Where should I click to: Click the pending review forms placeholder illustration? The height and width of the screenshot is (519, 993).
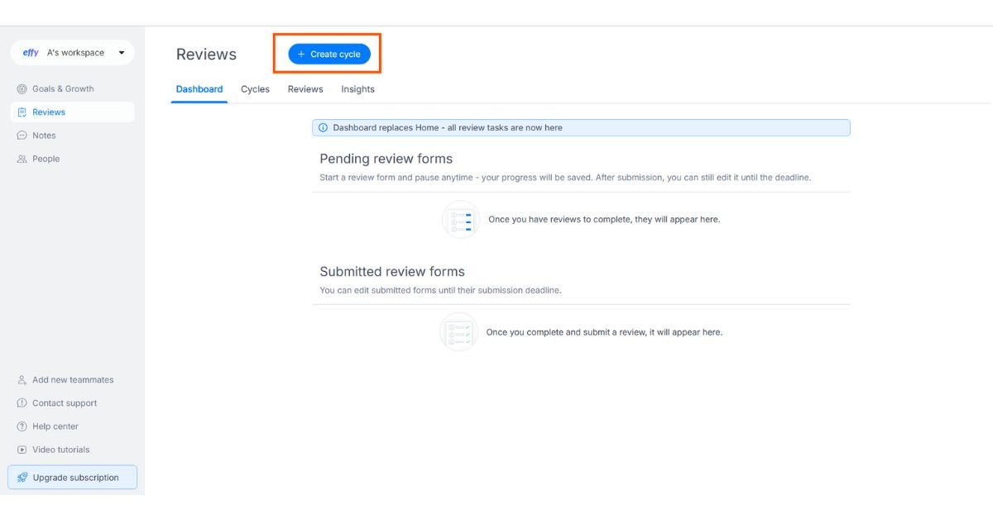coord(461,220)
